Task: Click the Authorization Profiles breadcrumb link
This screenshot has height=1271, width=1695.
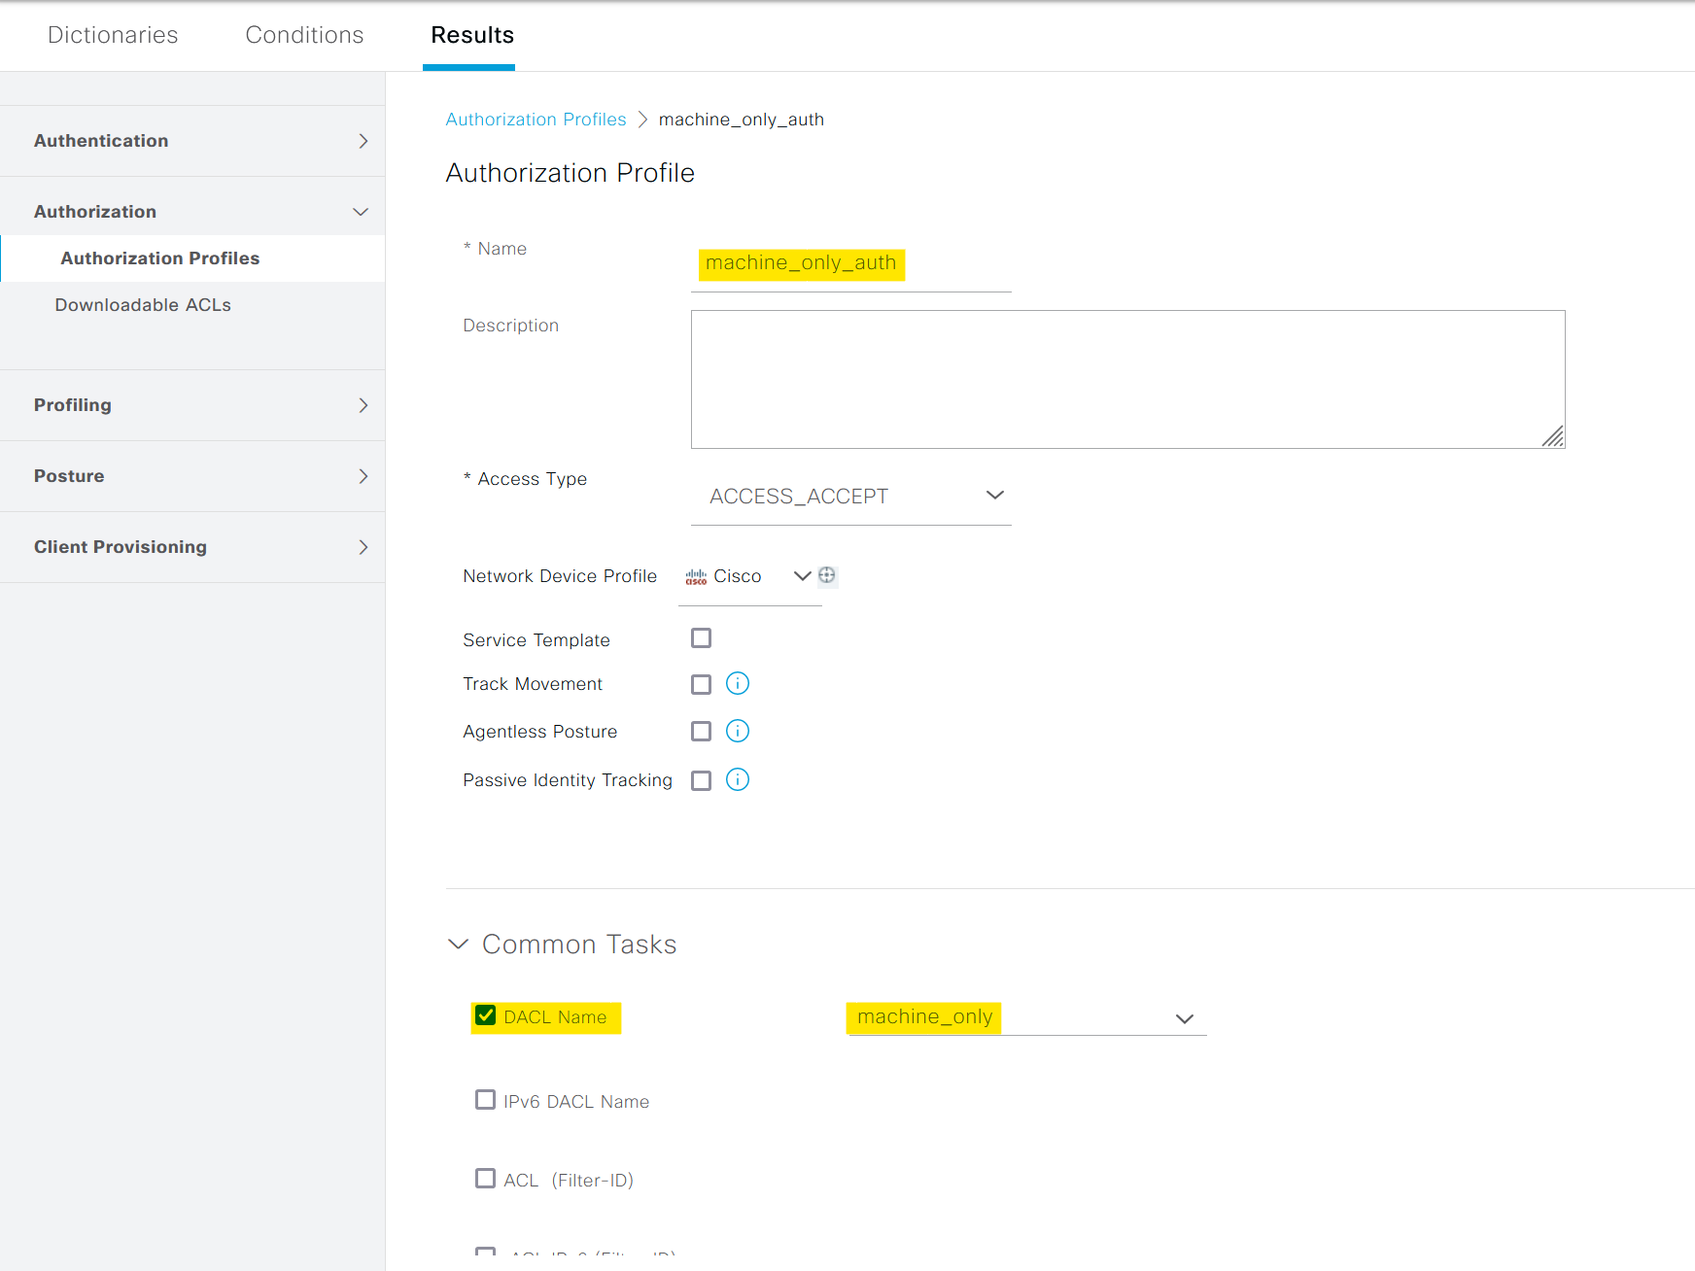Action: tap(536, 119)
